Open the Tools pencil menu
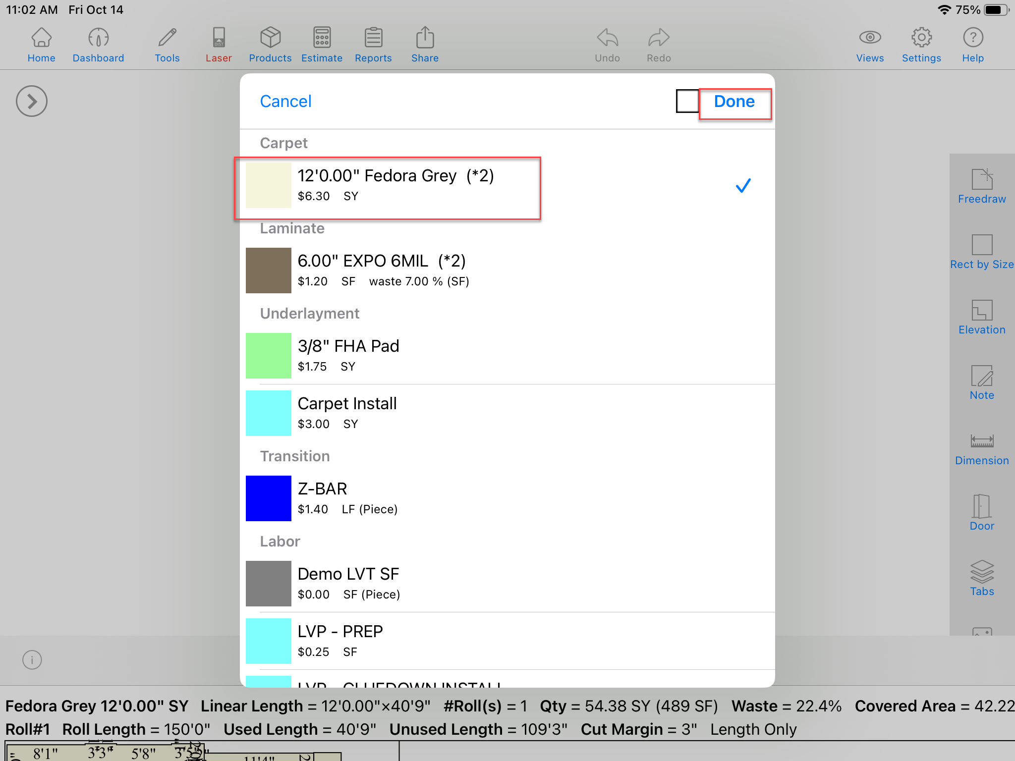Image resolution: width=1015 pixels, height=761 pixels. (167, 45)
